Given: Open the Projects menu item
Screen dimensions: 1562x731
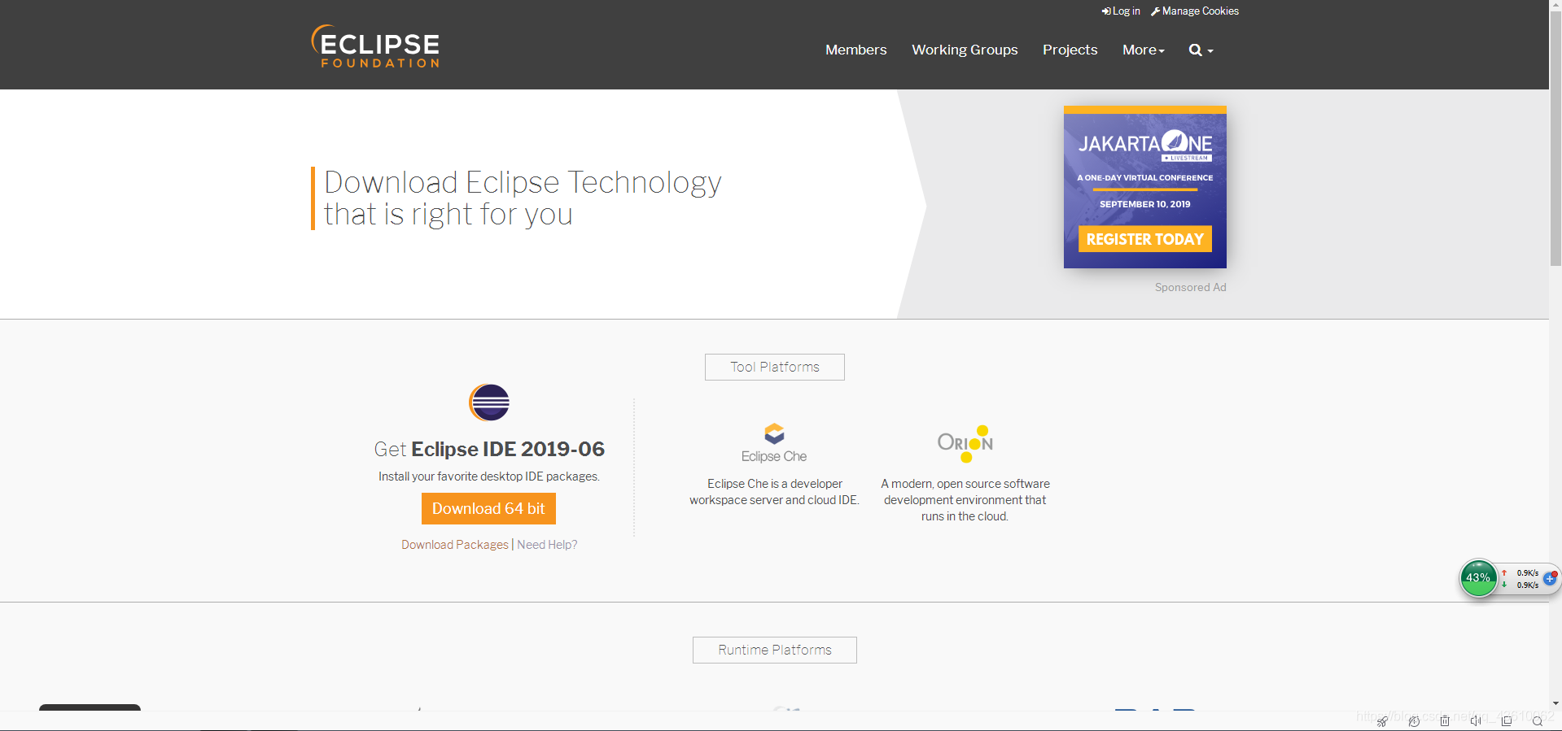Looking at the screenshot, I should [1070, 50].
